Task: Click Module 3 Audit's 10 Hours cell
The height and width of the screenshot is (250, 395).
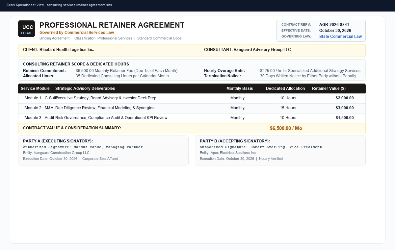Action: click(288, 118)
